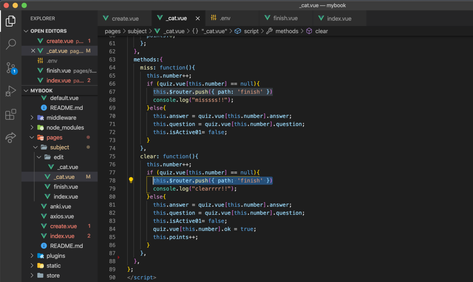Click the settings icon on .env tab
473x282 pixels.
(x=214, y=18)
